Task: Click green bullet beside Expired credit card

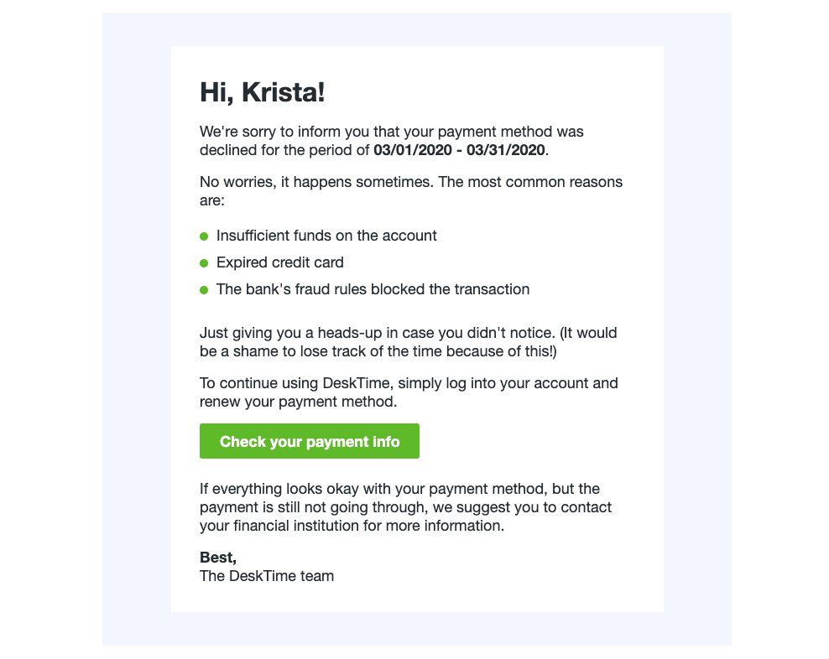Action: (x=204, y=263)
